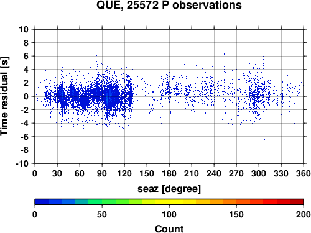Click the y-axis tick label 10
The height and width of the screenshot is (233, 311).
(x=24, y=29)
